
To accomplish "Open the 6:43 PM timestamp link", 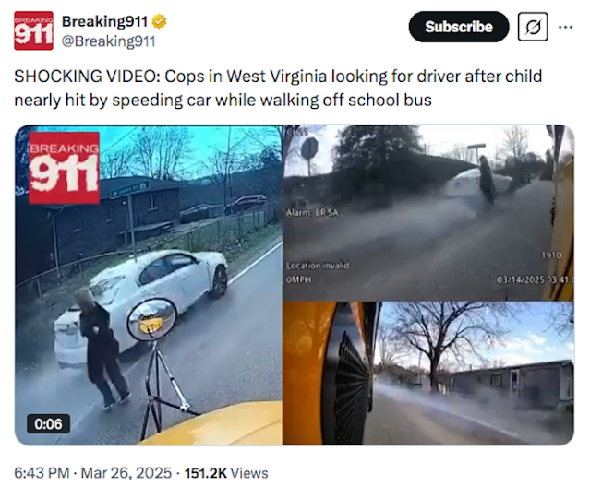I will (x=42, y=473).
